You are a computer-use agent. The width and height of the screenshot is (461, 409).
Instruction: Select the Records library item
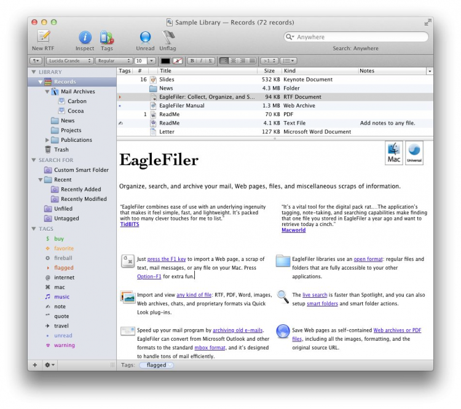(x=72, y=82)
